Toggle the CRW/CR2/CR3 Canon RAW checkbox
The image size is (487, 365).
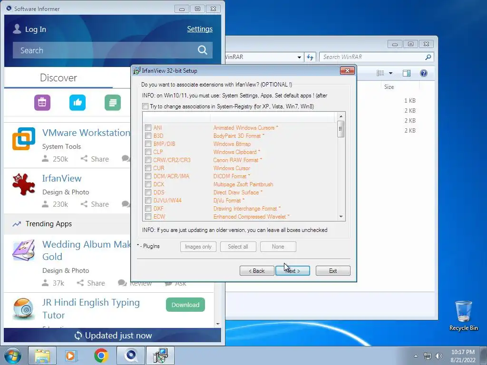pyautogui.click(x=148, y=160)
